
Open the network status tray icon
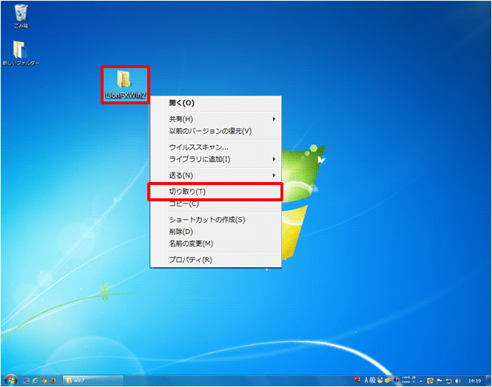[x=449, y=381]
